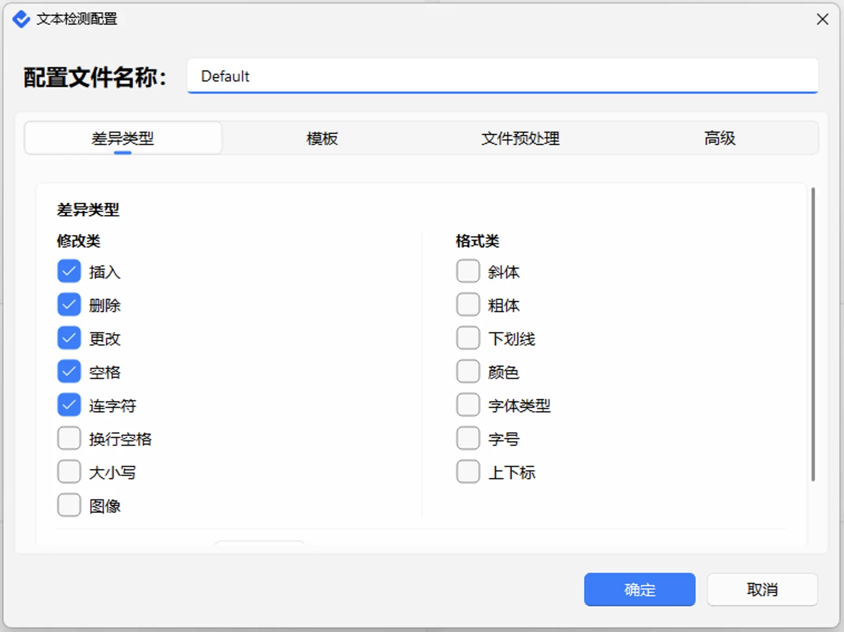Click the 格式类 section heading
The width and height of the screenshot is (844, 632).
[478, 241]
